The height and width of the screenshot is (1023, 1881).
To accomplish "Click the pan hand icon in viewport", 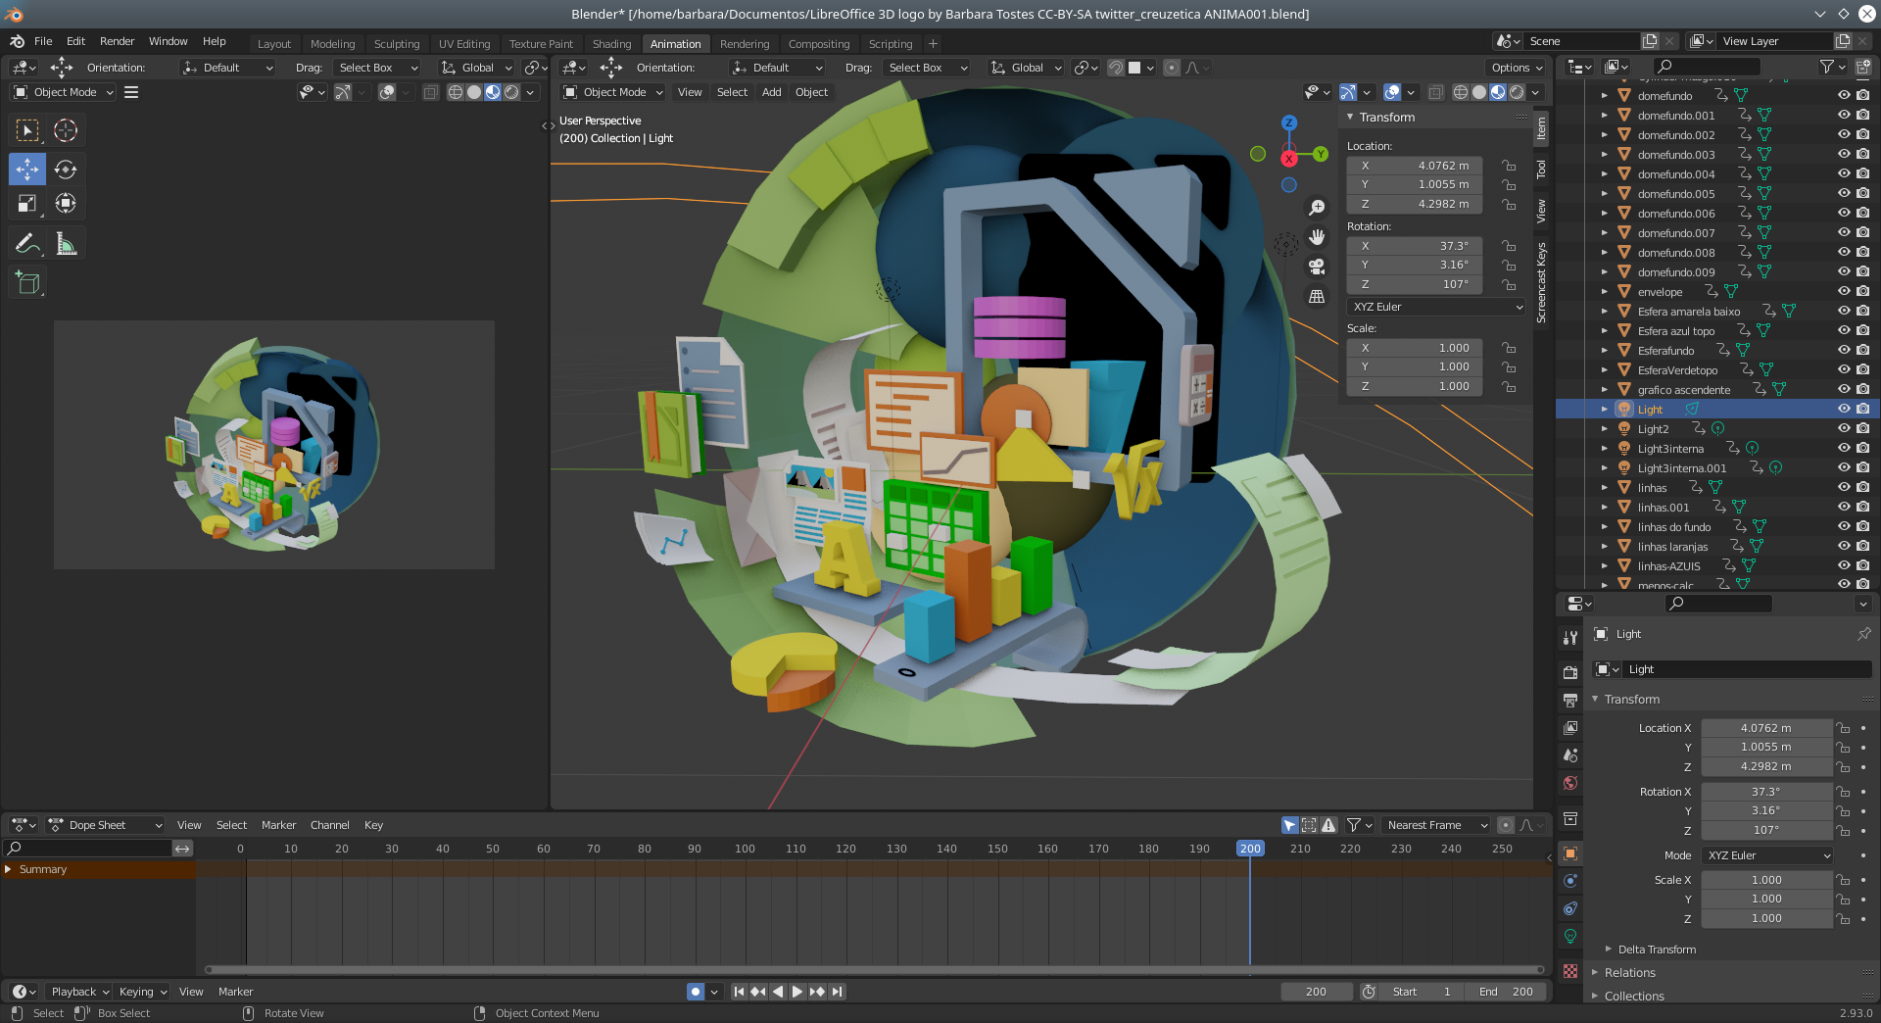I will click(x=1317, y=237).
